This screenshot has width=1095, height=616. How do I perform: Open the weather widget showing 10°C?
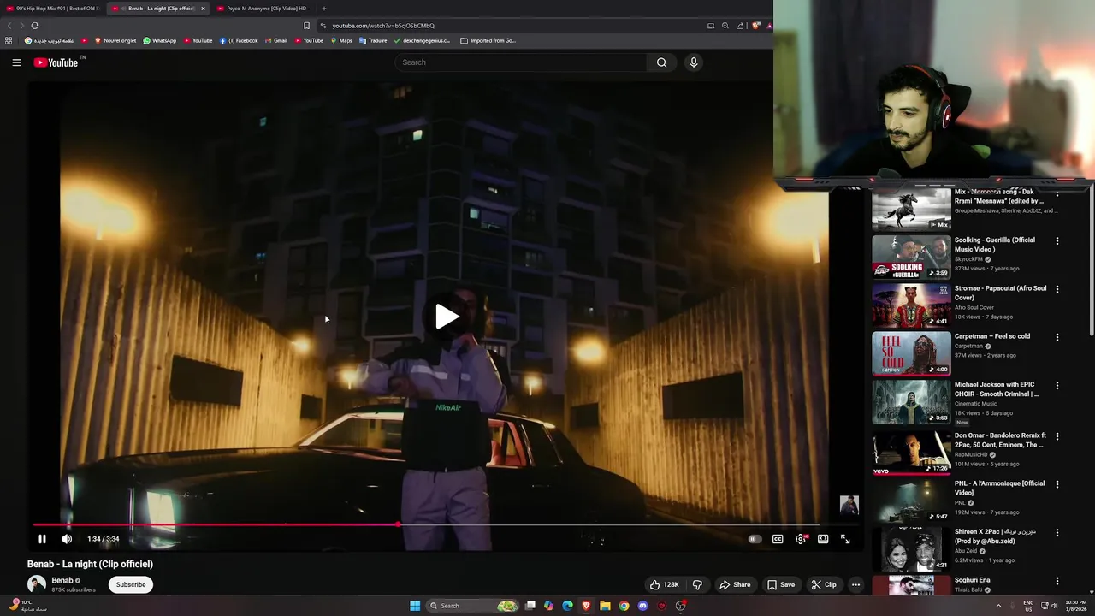[26, 606]
